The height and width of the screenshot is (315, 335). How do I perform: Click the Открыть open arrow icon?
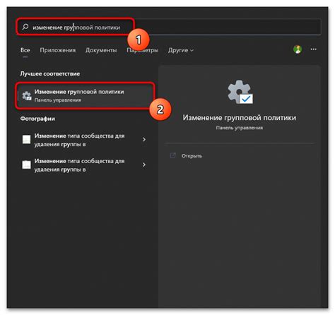[x=173, y=155]
